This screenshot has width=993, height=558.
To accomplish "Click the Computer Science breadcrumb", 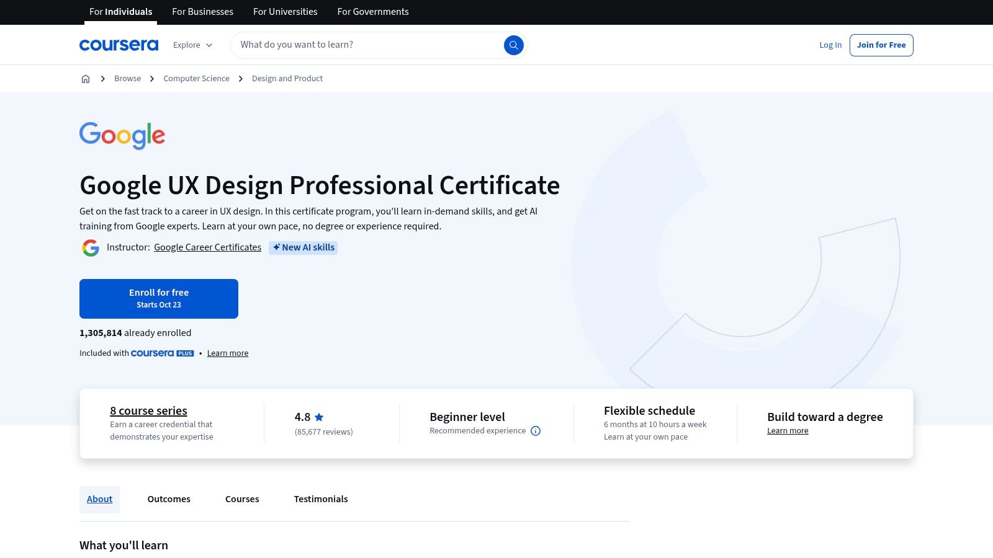I will click(x=196, y=79).
